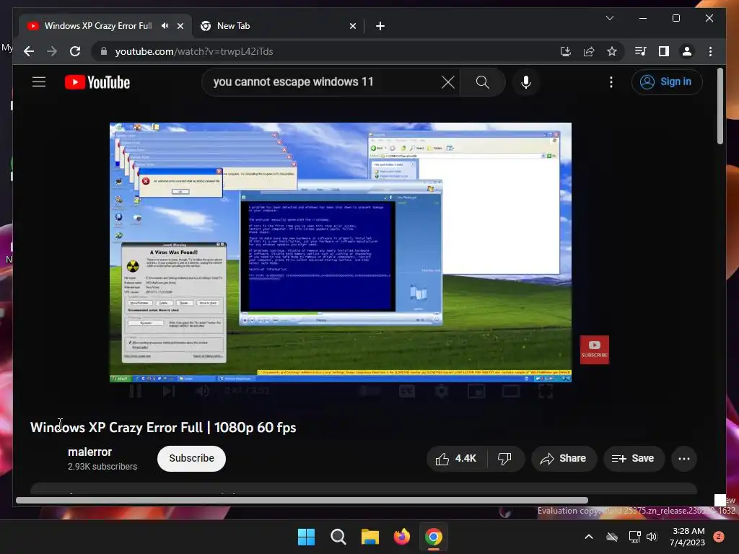Click the 2.93K subscribers text

[102, 467]
